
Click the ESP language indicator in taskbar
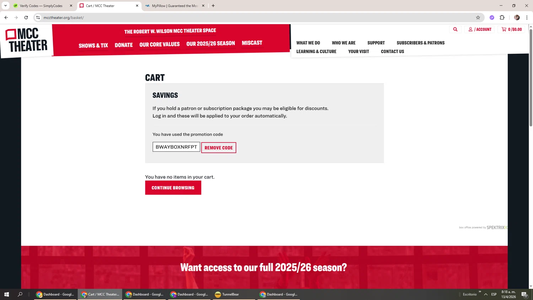click(x=494, y=294)
